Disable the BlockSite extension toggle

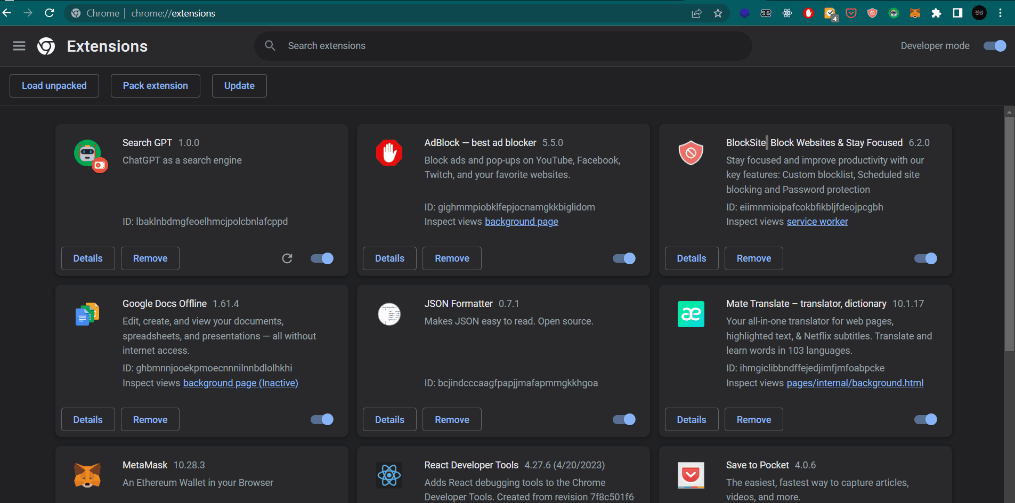[925, 258]
